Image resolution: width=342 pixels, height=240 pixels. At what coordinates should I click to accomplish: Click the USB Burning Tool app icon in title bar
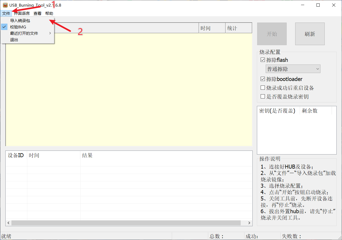5,5
